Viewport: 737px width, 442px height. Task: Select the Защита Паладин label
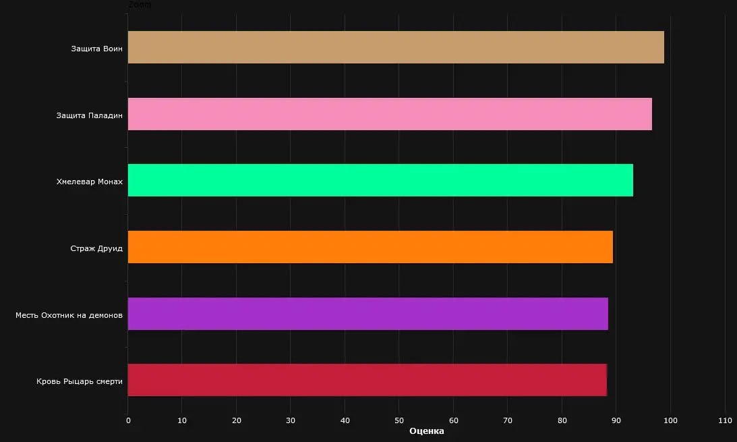coord(89,115)
